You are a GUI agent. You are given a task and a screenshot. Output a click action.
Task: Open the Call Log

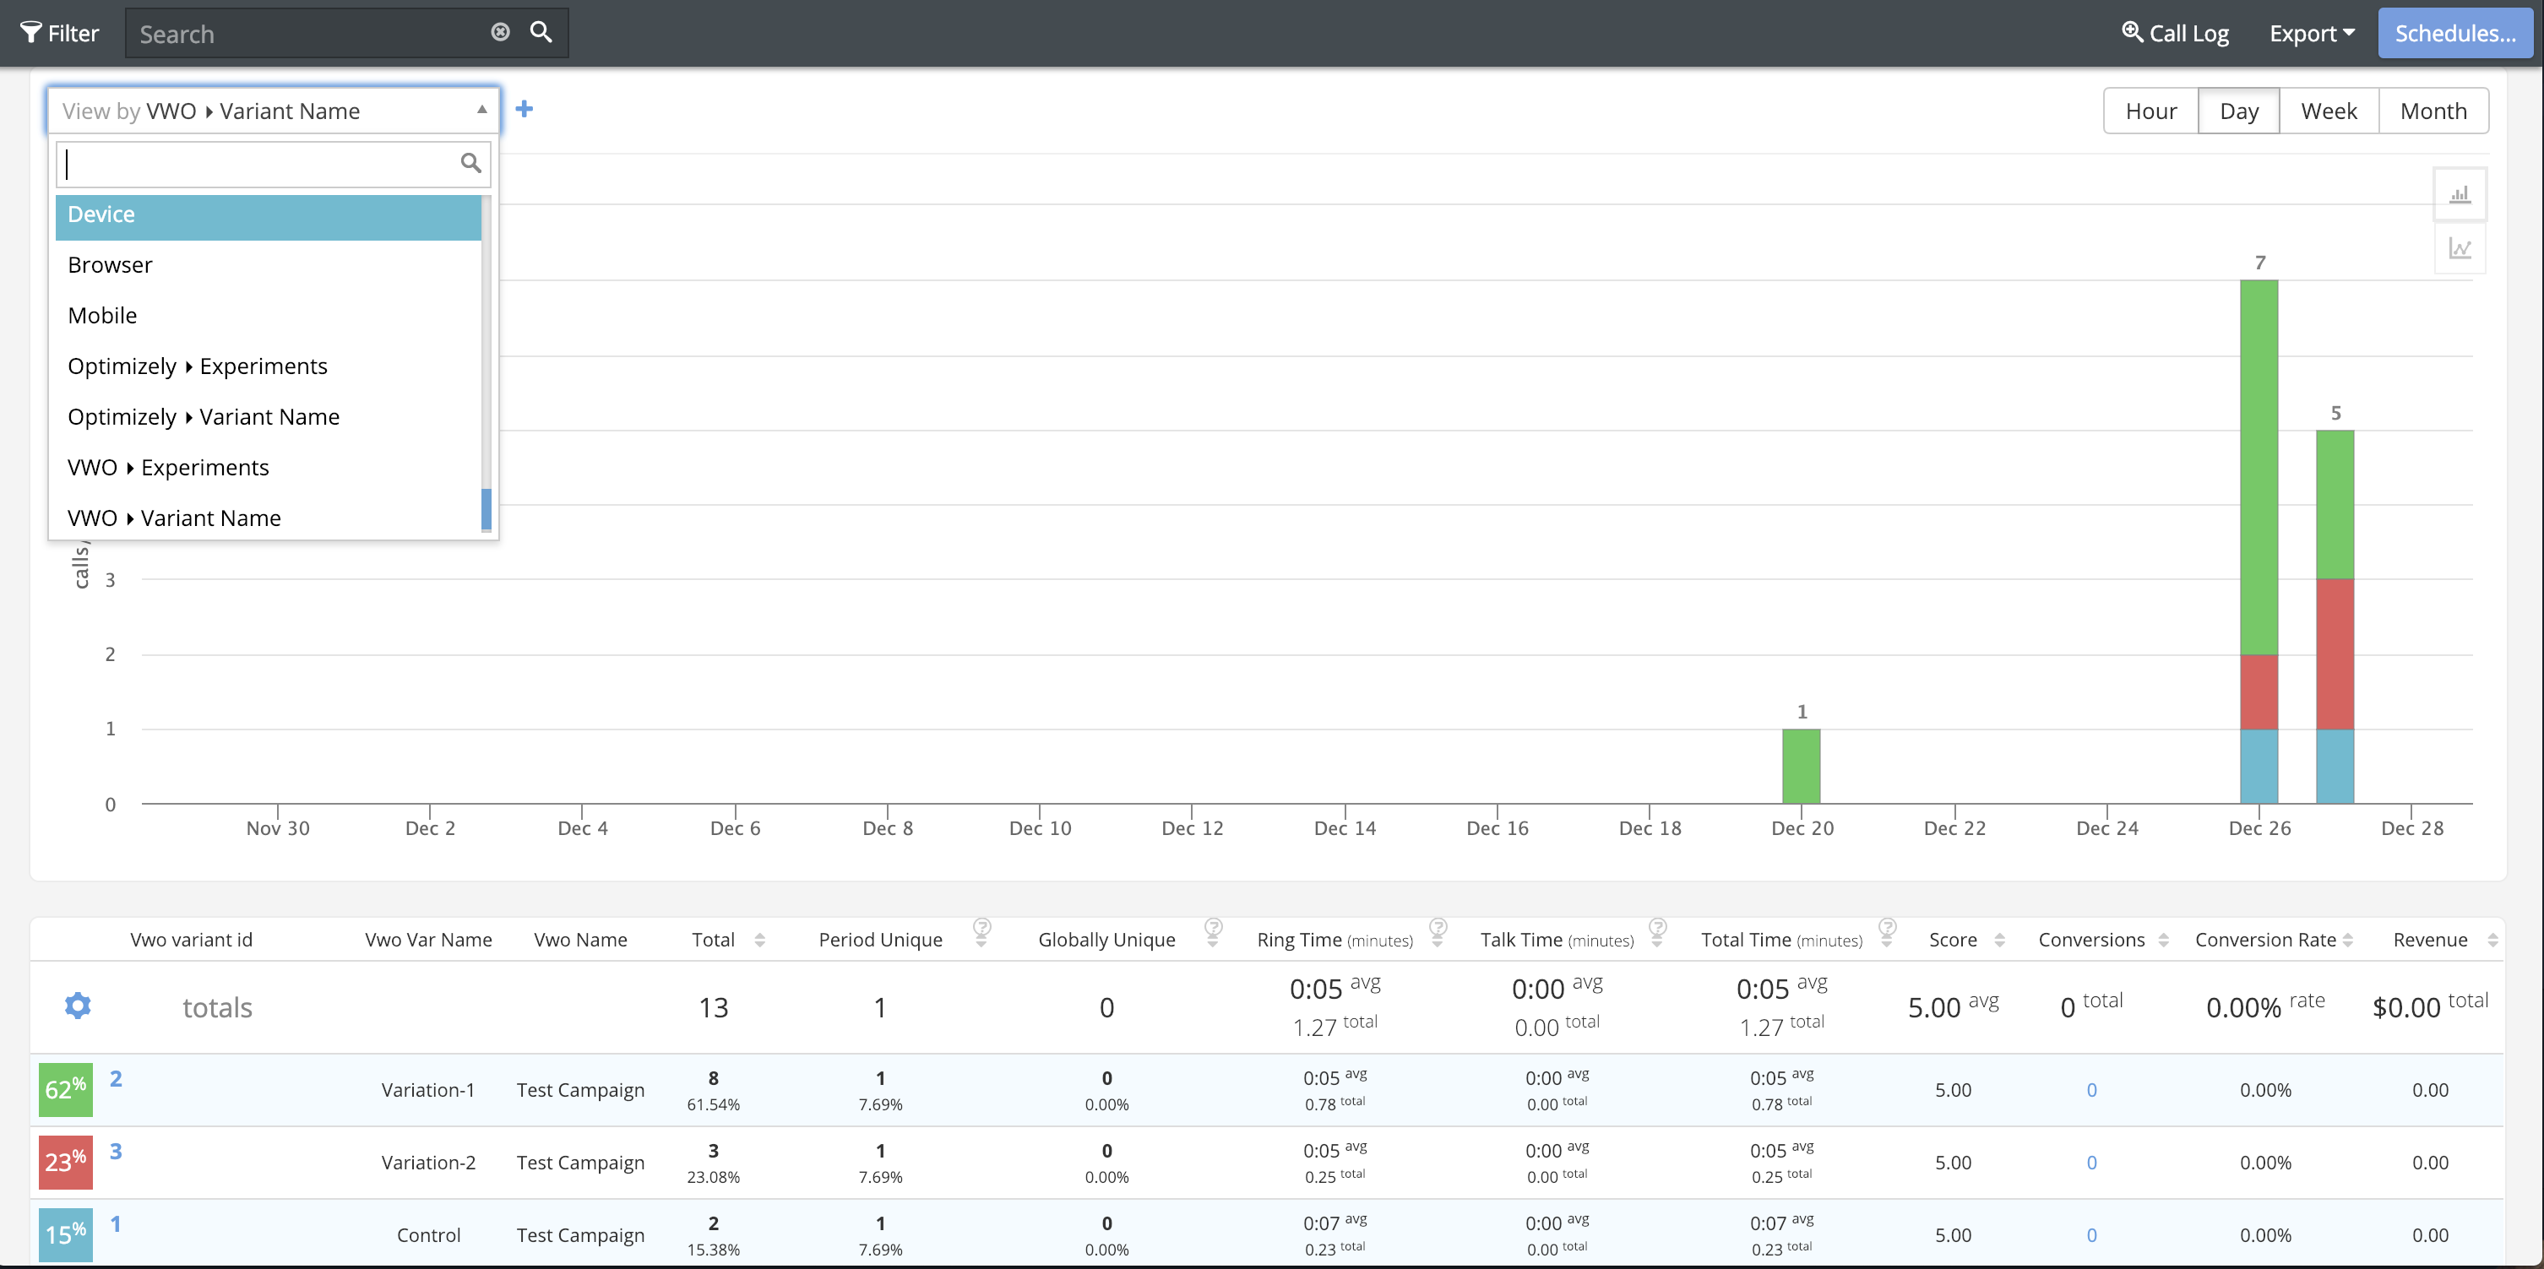[2175, 34]
